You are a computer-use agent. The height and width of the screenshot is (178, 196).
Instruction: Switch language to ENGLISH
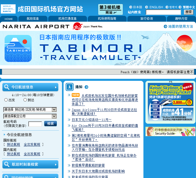(156, 7)
